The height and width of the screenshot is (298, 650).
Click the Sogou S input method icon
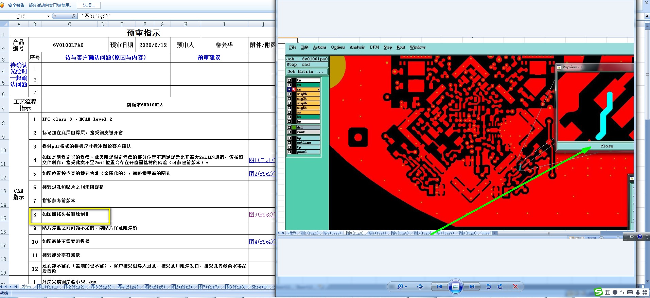598,292
